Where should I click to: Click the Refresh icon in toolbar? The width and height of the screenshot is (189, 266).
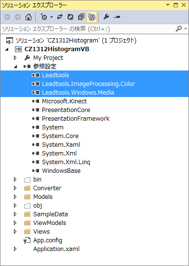pyautogui.click(x=70, y=17)
